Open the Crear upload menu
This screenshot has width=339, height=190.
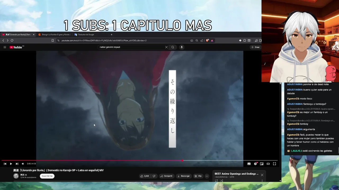[x=255, y=47]
